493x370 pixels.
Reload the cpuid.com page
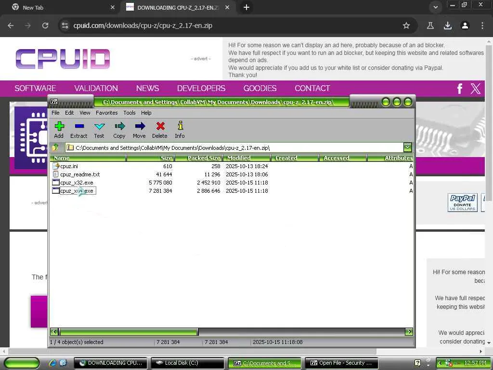(x=45, y=26)
